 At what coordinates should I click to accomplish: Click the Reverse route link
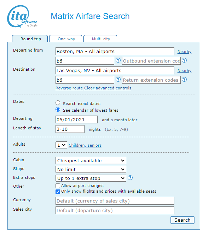click(x=69, y=88)
